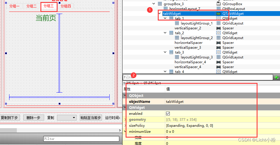Click the QGridLayout icon for layoutLightGroup_1
Image resolution: width=280 pixels, height=145 pixels.
point(218,23)
